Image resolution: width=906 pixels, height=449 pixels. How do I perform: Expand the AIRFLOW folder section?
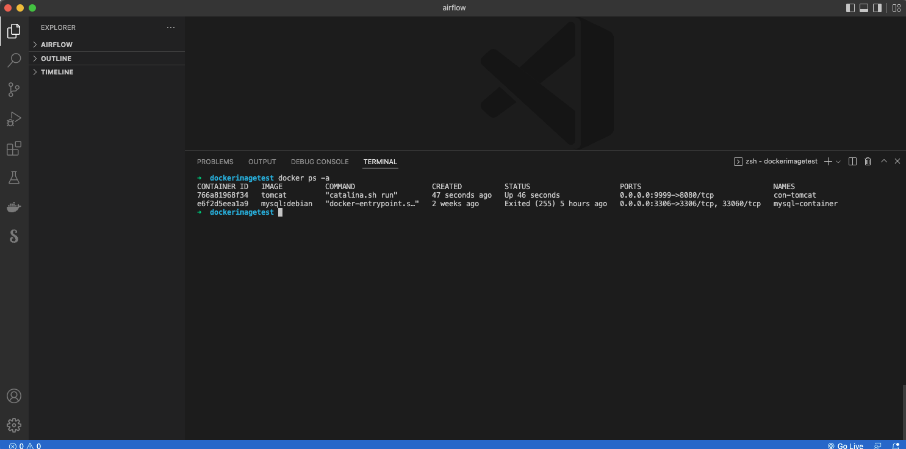107,45
